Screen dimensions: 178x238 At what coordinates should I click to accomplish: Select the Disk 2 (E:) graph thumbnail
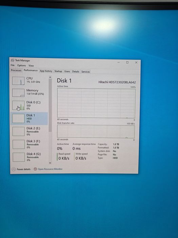tap(18, 132)
